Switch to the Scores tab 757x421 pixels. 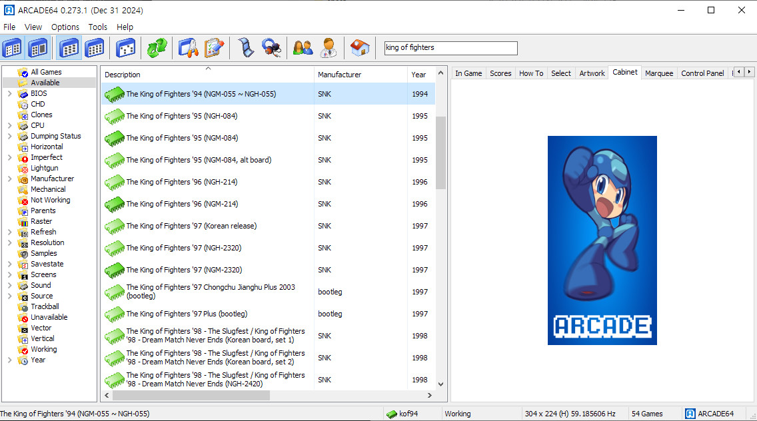tap(500, 73)
